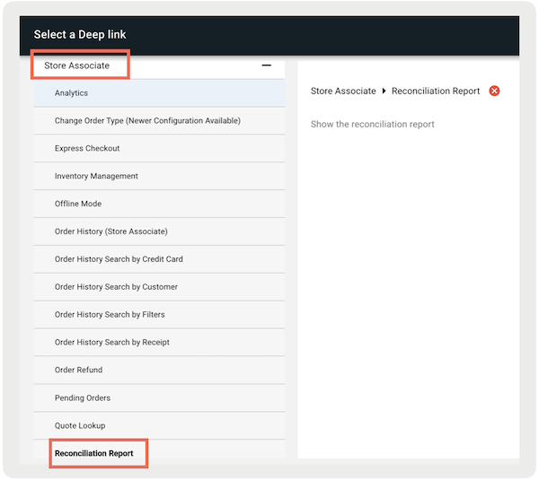
Task: Remove the selected Reconciliation Report deep link
Action: pos(494,91)
